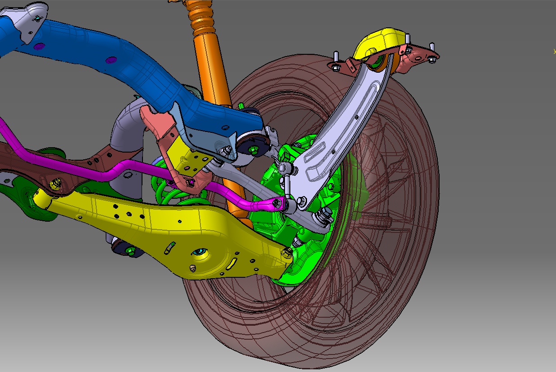Select the cyan hole on yellow arm
This screenshot has width=556, height=372.
click(x=199, y=252)
